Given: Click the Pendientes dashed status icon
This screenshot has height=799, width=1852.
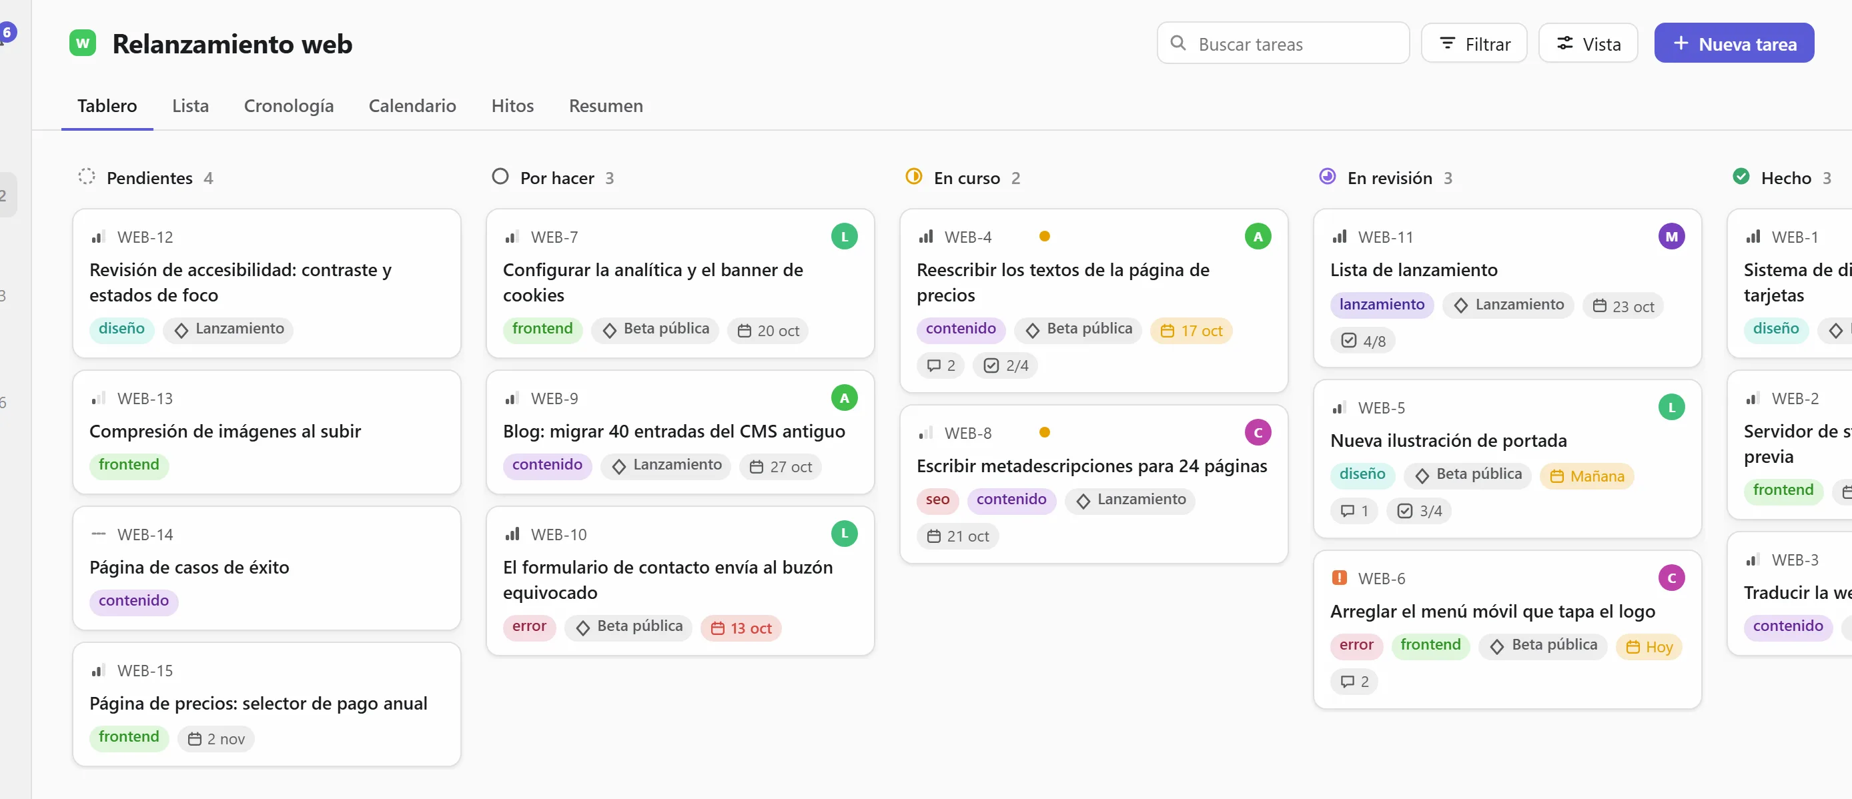Looking at the screenshot, I should tap(86, 177).
